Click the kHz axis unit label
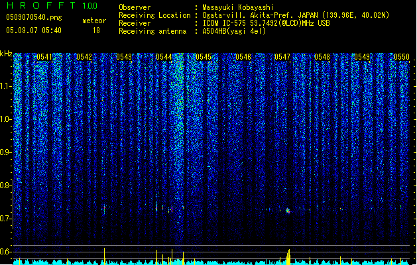This screenshot has width=417, height=265. 6,54
